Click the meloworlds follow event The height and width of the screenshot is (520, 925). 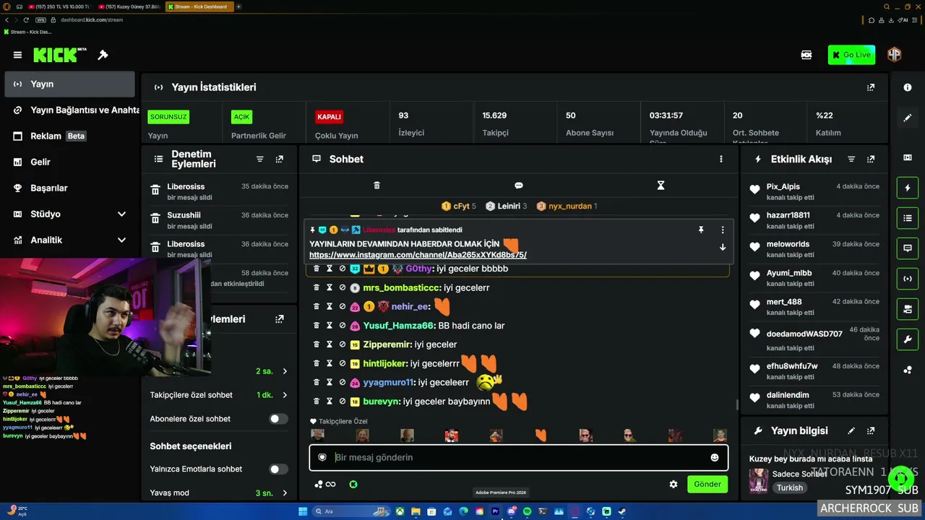[x=814, y=249]
